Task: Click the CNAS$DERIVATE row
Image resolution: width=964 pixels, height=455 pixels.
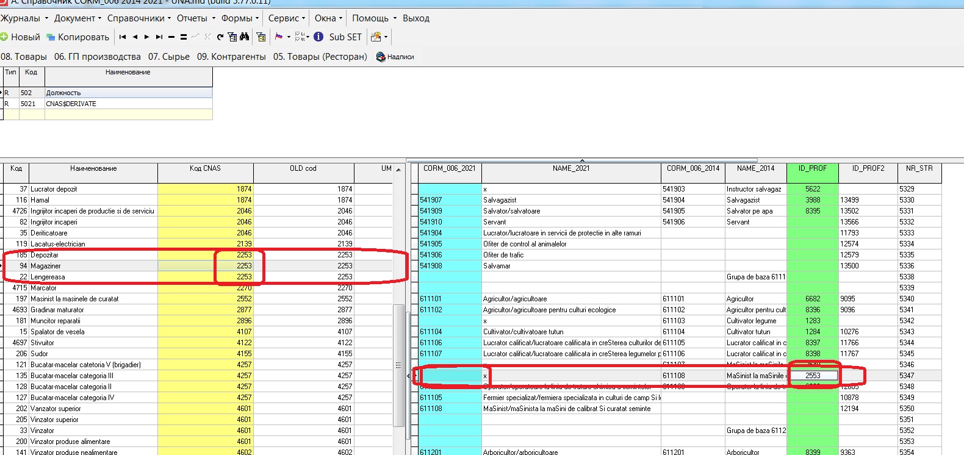Action: tap(107, 104)
